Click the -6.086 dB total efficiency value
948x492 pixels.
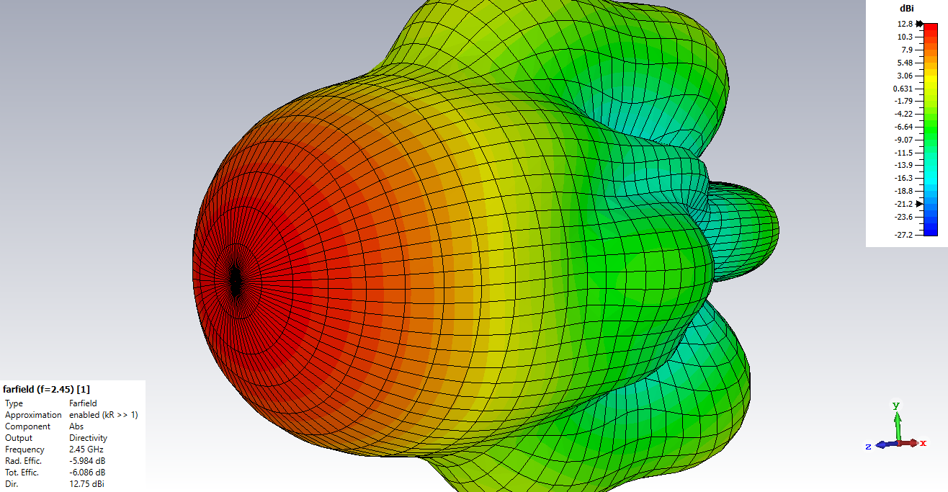click(87, 473)
